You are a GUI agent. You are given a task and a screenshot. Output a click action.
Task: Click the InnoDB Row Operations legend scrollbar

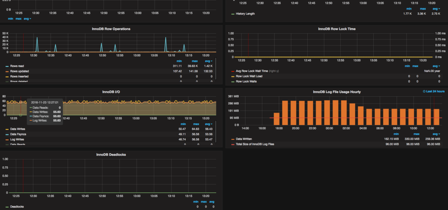click(x=215, y=68)
